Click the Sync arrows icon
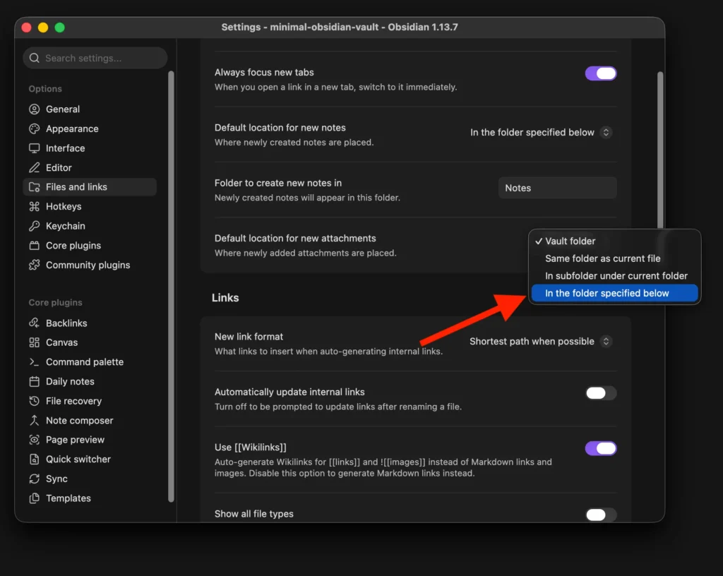This screenshot has height=576, width=723. [x=34, y=479]
